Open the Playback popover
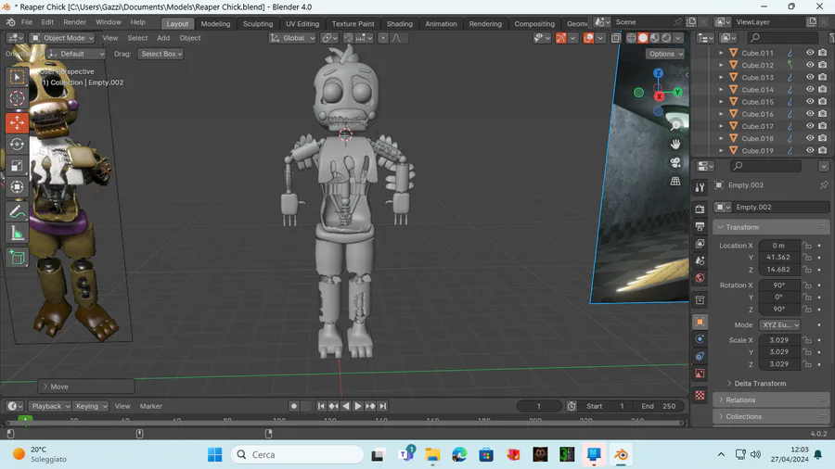Image resolution: width=835 pixels, height=469 pixels. point(49,406)
